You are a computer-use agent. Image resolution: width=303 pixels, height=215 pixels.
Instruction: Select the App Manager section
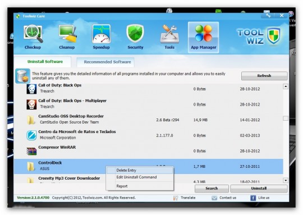[204, 37]
